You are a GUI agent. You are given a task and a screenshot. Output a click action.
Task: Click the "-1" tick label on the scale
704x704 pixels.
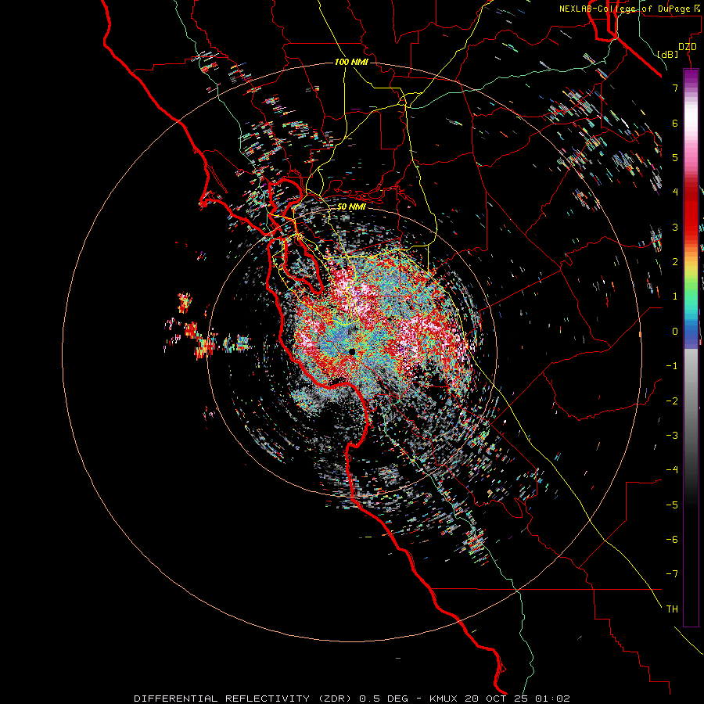tap(672, 366)
